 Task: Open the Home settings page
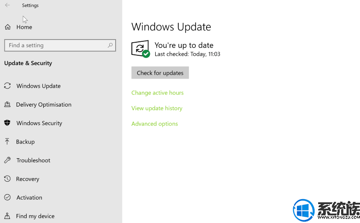[24, 27]
